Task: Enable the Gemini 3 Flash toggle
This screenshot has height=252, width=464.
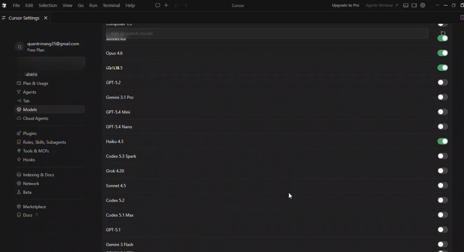Action: click(443, 244)
